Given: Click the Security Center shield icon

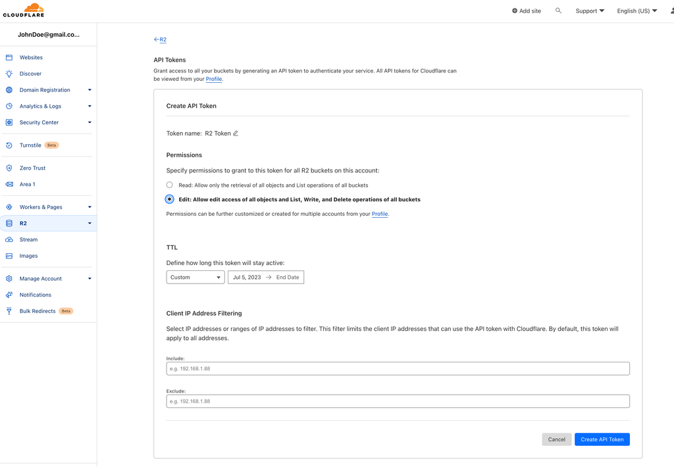Looking at the screenshot, I should pos(9,122).
